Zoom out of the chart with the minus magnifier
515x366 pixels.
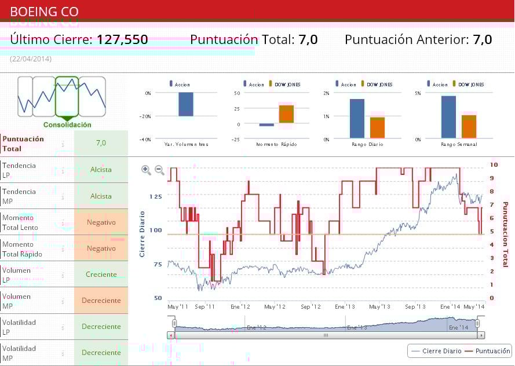click(159, 170)
